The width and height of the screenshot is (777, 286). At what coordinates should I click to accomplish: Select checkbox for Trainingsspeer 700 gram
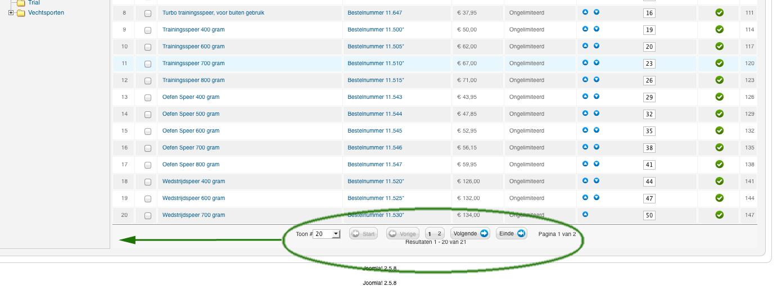pyautogui.click(x=148, y=63)
